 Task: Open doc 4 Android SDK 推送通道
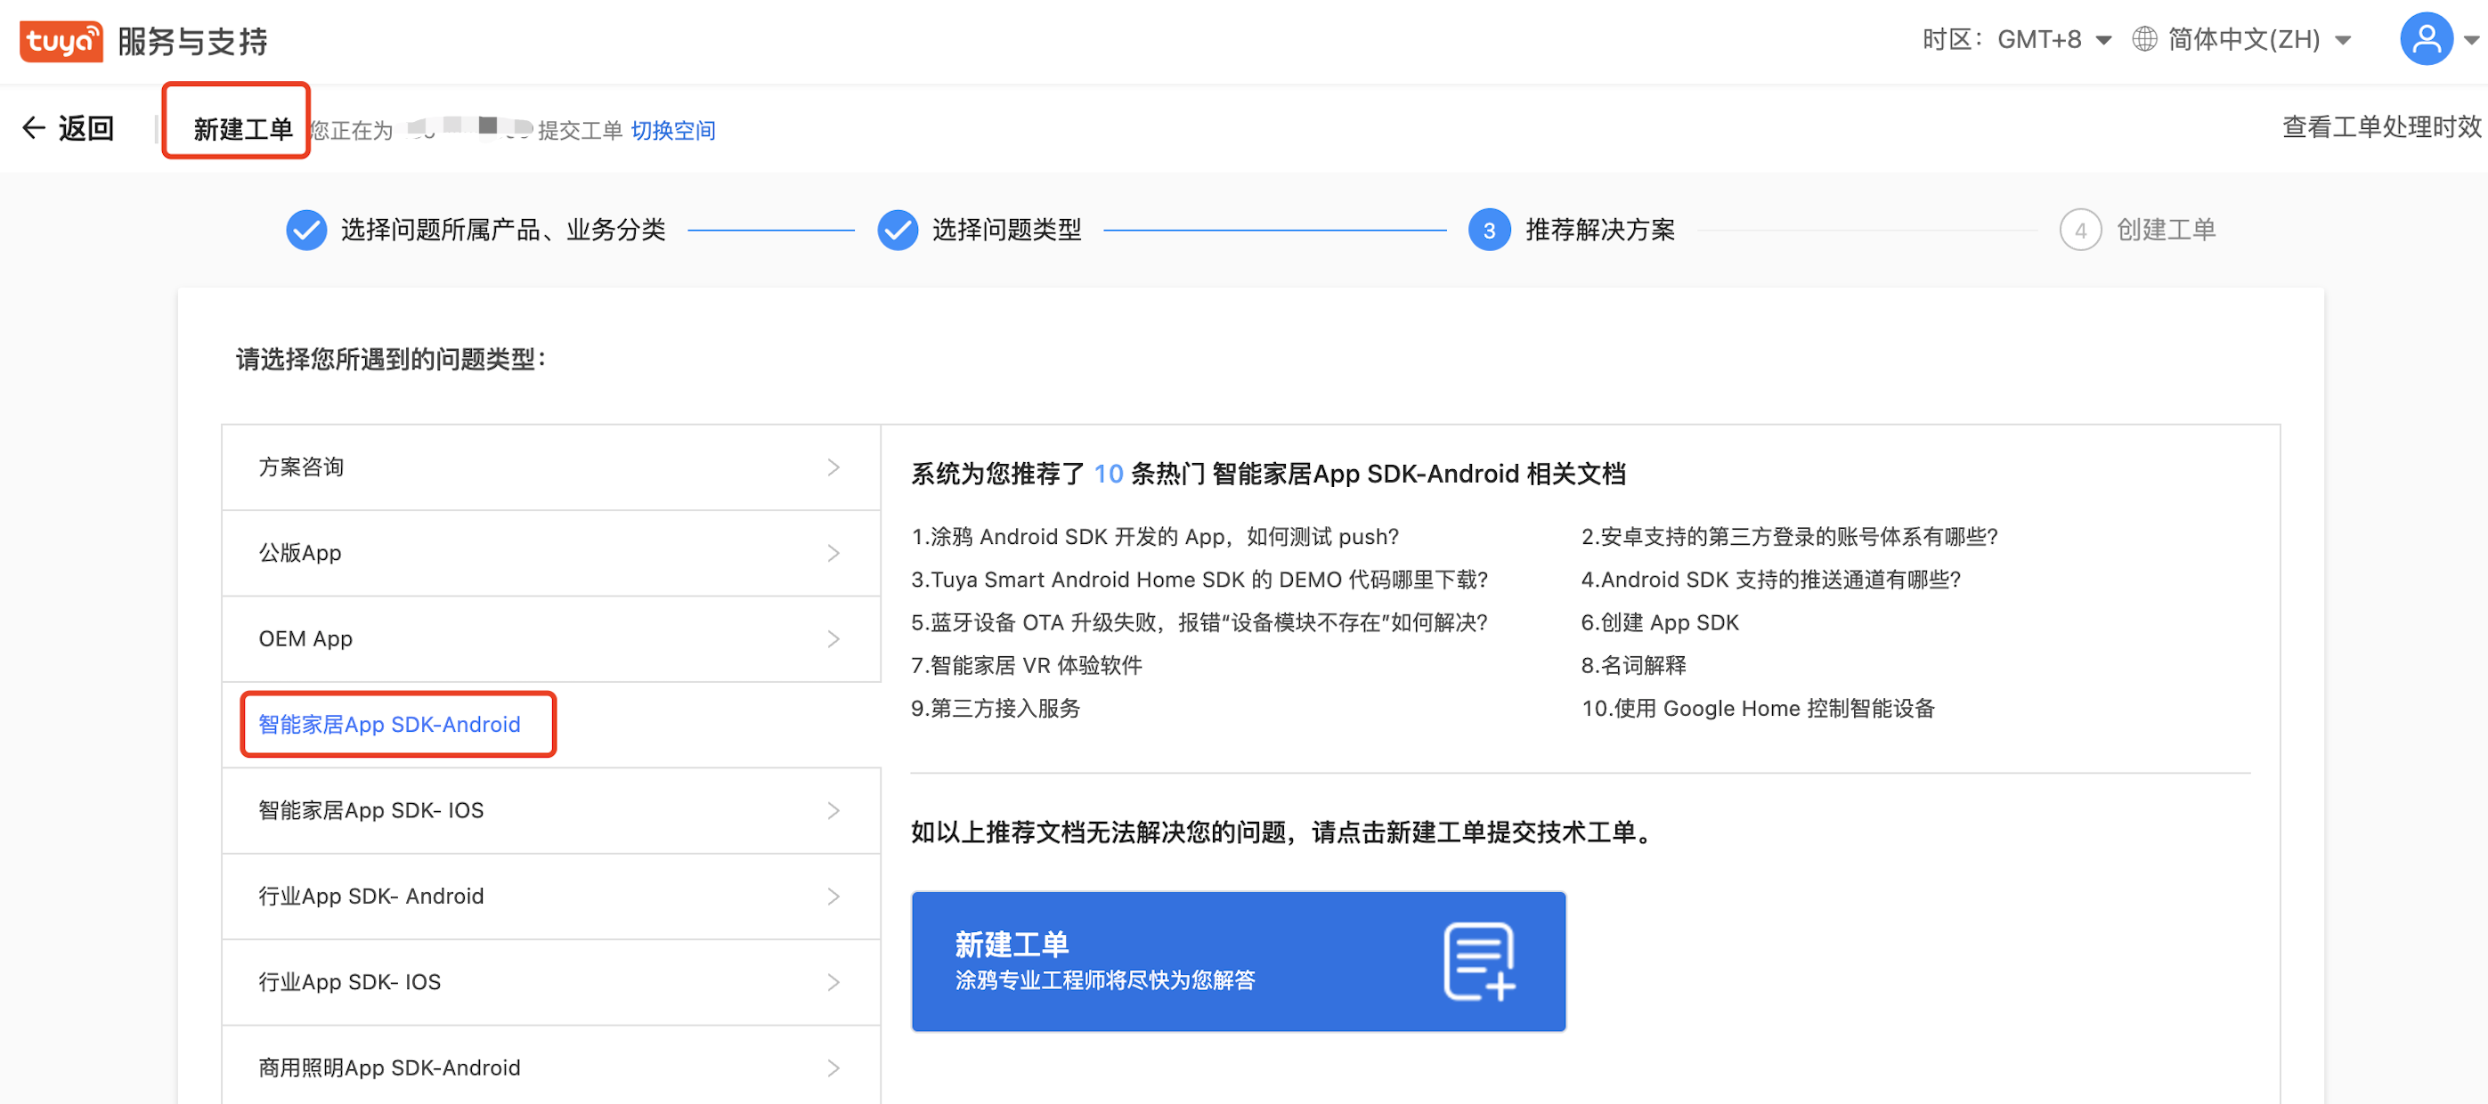point(1770,580)
